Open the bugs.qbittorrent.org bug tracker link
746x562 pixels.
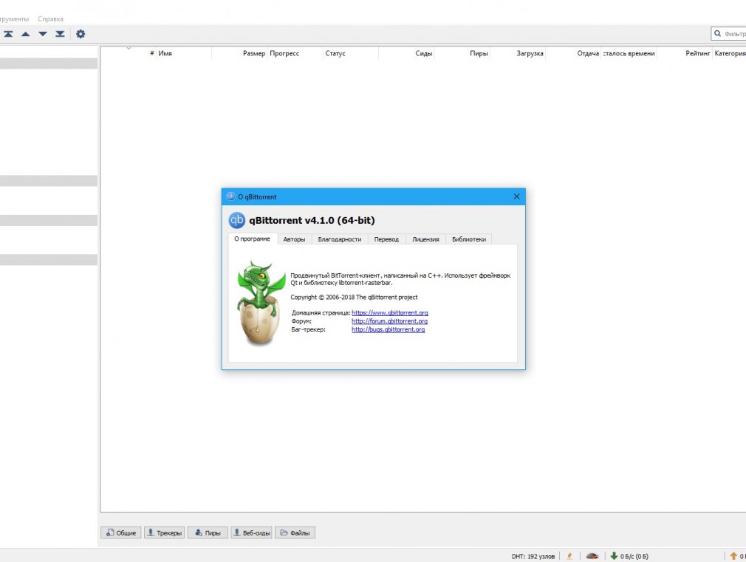(389, 329)
